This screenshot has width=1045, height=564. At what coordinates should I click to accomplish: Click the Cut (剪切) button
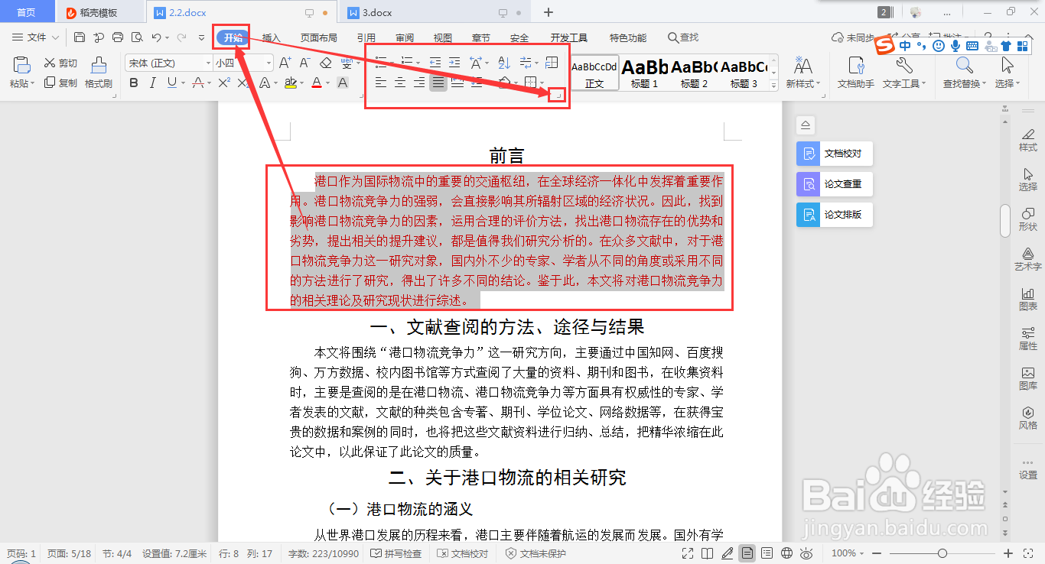point(60,63)
